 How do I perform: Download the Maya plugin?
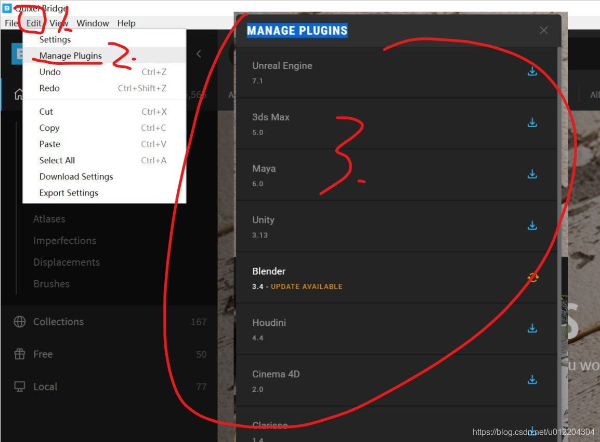532,174
